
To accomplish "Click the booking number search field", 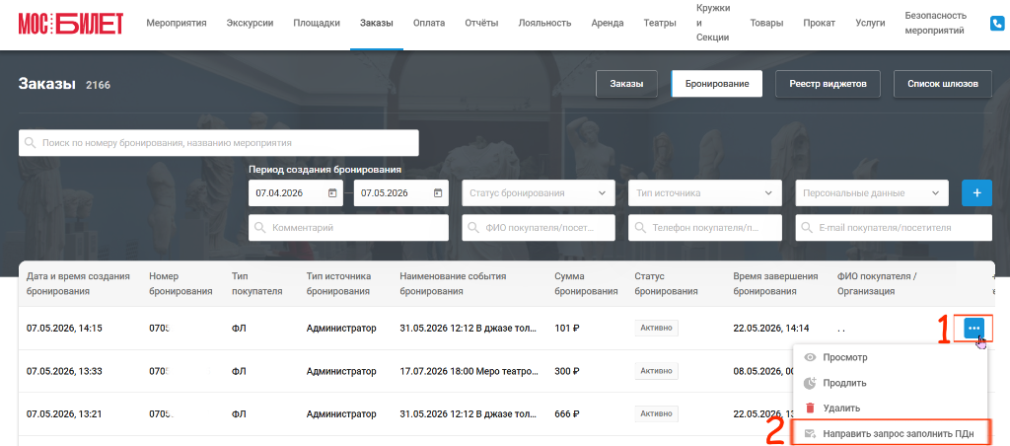I will [219, 143].
